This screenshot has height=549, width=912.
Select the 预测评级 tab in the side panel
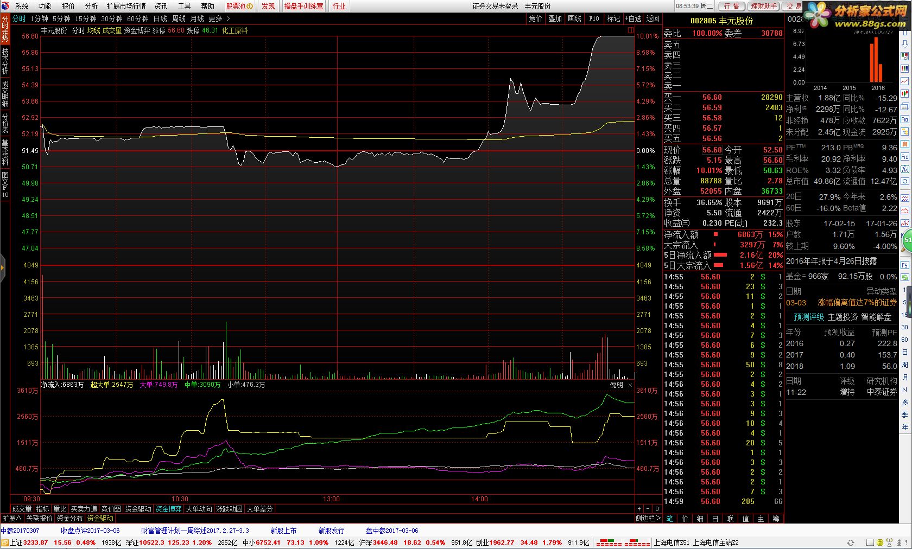coord(809,317)
